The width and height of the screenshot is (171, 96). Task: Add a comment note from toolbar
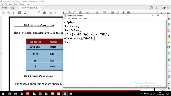pos(112,13)
